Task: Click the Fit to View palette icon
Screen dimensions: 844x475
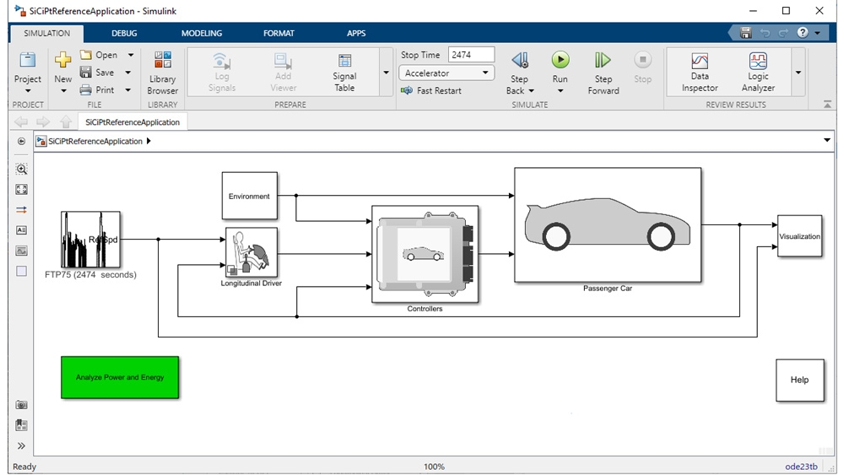Action: coord(22,190)
